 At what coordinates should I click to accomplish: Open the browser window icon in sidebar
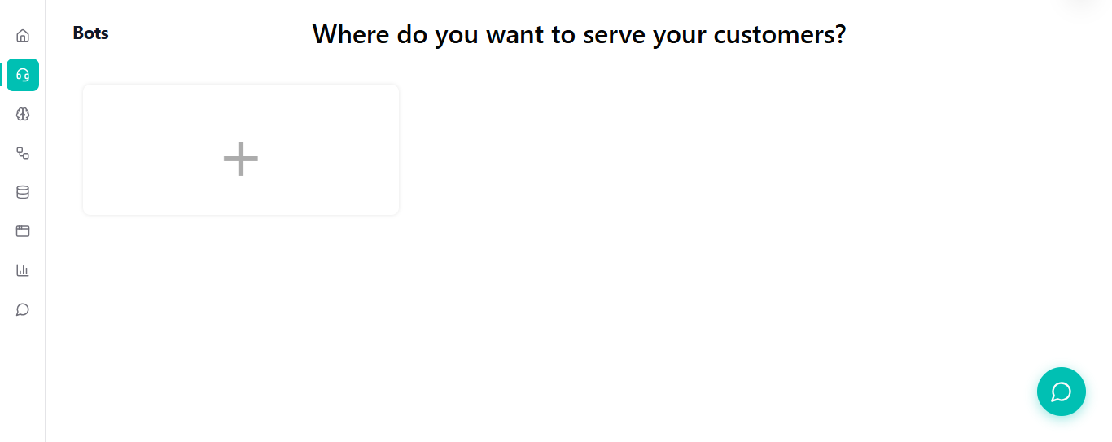23,231
